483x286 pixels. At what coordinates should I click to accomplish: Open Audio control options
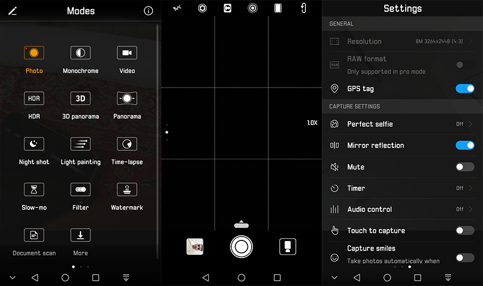402,209
